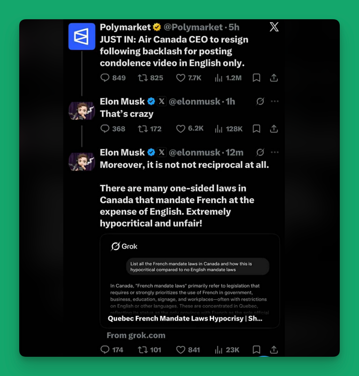Open more options on the 12m reply
Viewport: 359px width, 376px height.
click(275, 152)
